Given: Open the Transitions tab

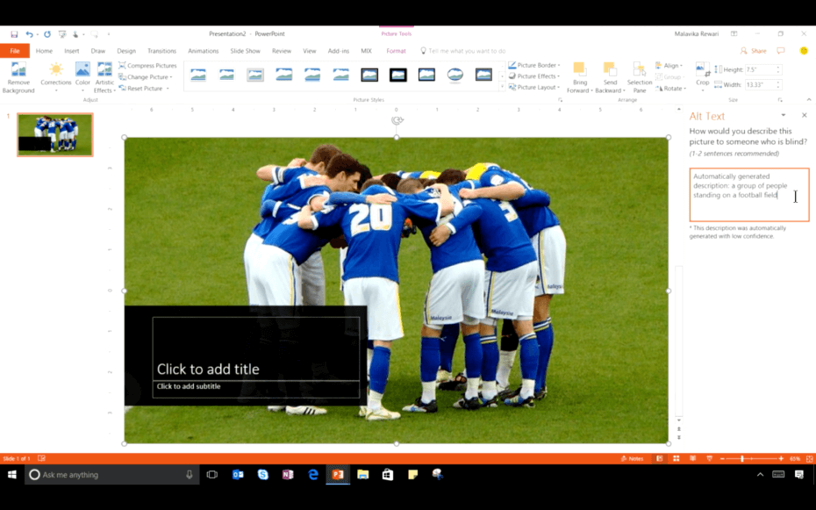Looking at the screenshot, I should pyautogui.click(x=161, y=51).
